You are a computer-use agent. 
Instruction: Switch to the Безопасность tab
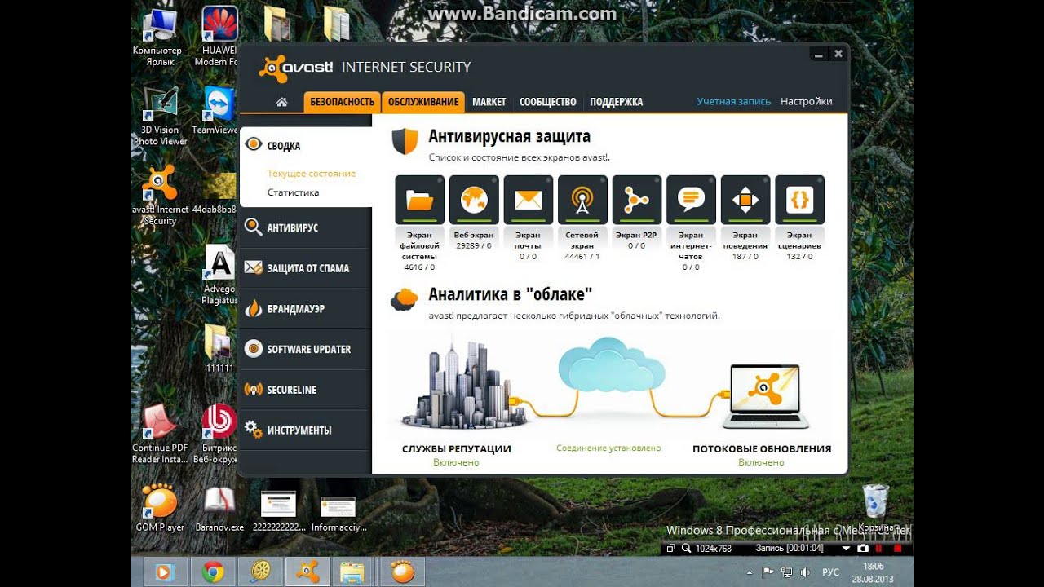[x=342, y=102]
